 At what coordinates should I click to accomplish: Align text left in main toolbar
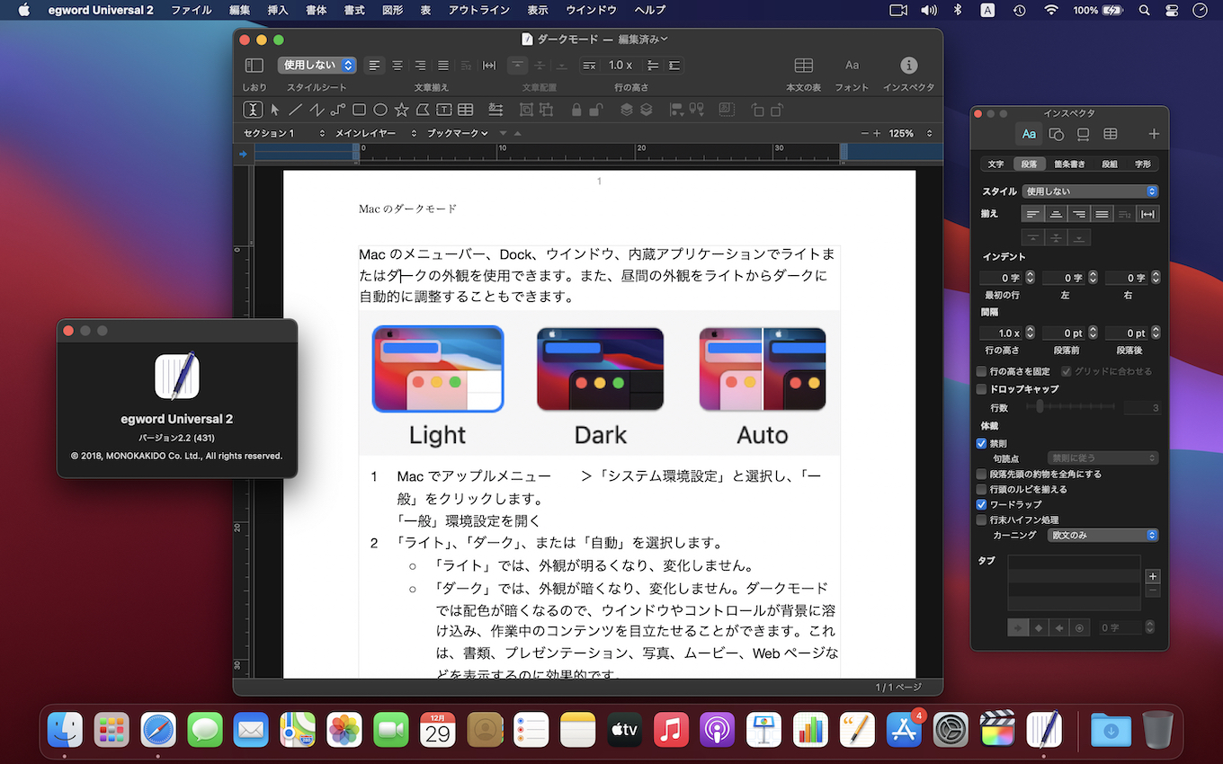click(374, 66)
